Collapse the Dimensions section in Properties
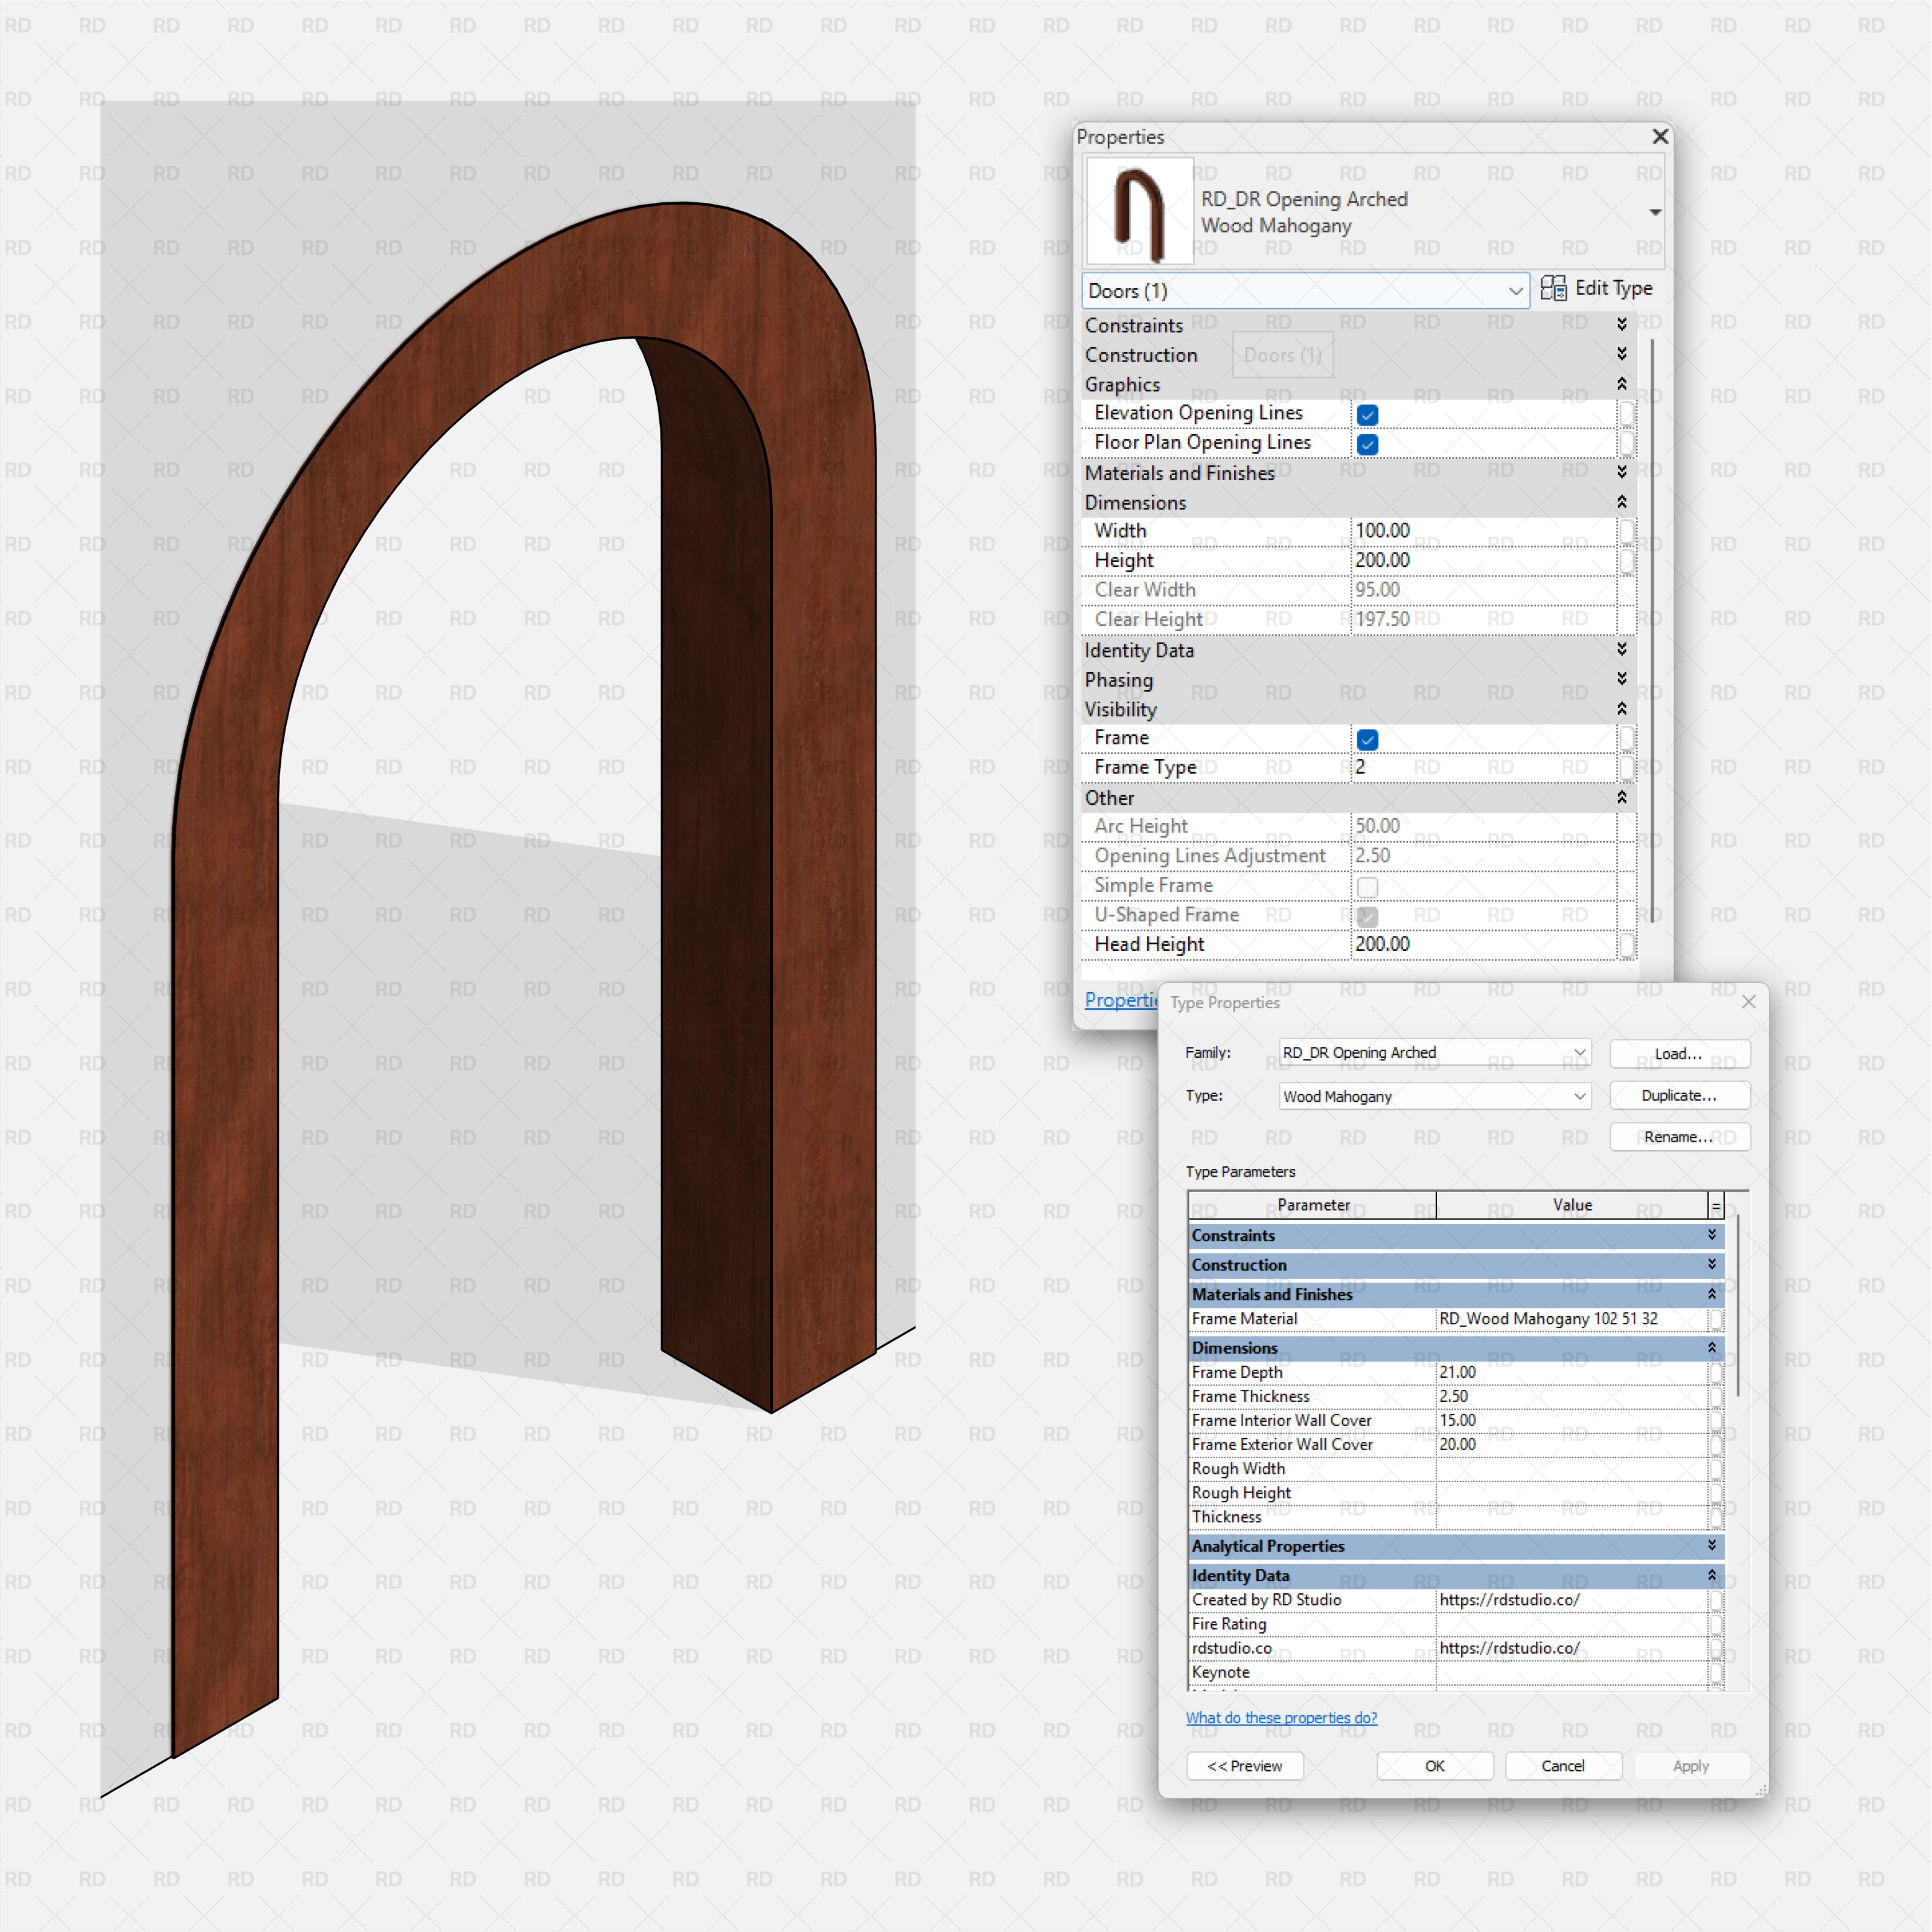Viewport: 1932px width, 1932px height. tap(1621, 502)
